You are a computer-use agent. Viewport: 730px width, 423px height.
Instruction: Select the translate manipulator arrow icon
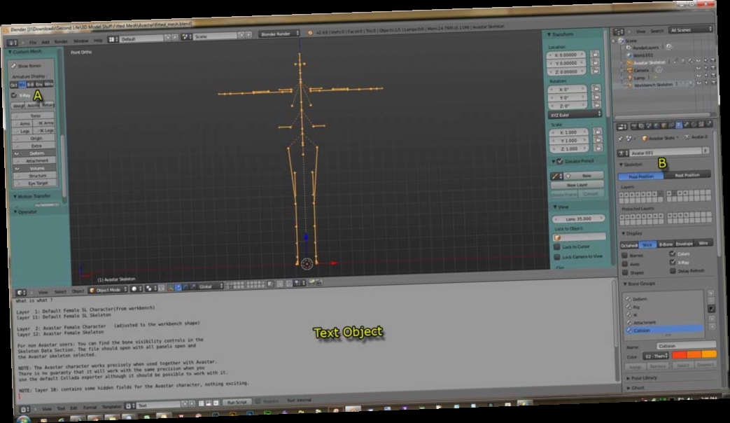(178, 287)
